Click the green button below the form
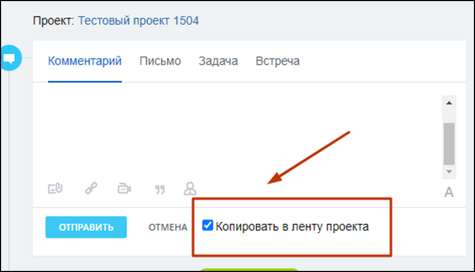475x272 pixels. 249,270
